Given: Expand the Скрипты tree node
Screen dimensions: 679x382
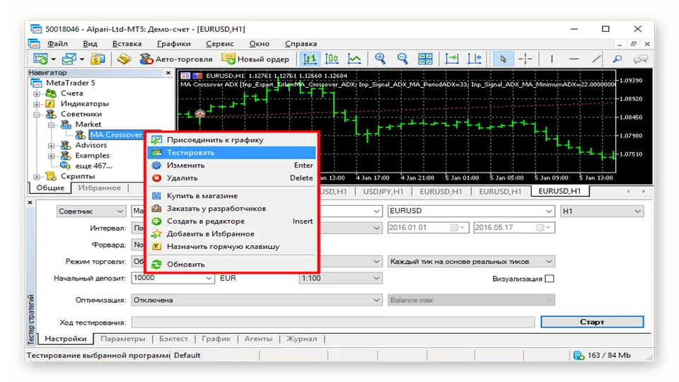Looking at the screenshot, I should click(x=37, y=177).
